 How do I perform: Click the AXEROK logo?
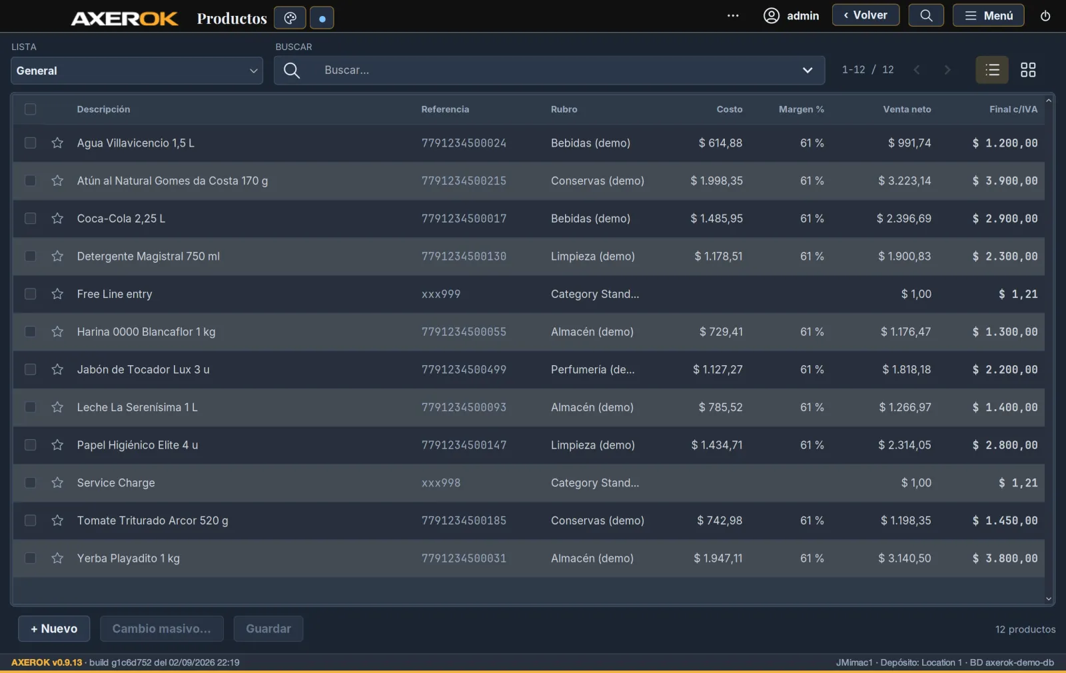click(x=125, y=18)
